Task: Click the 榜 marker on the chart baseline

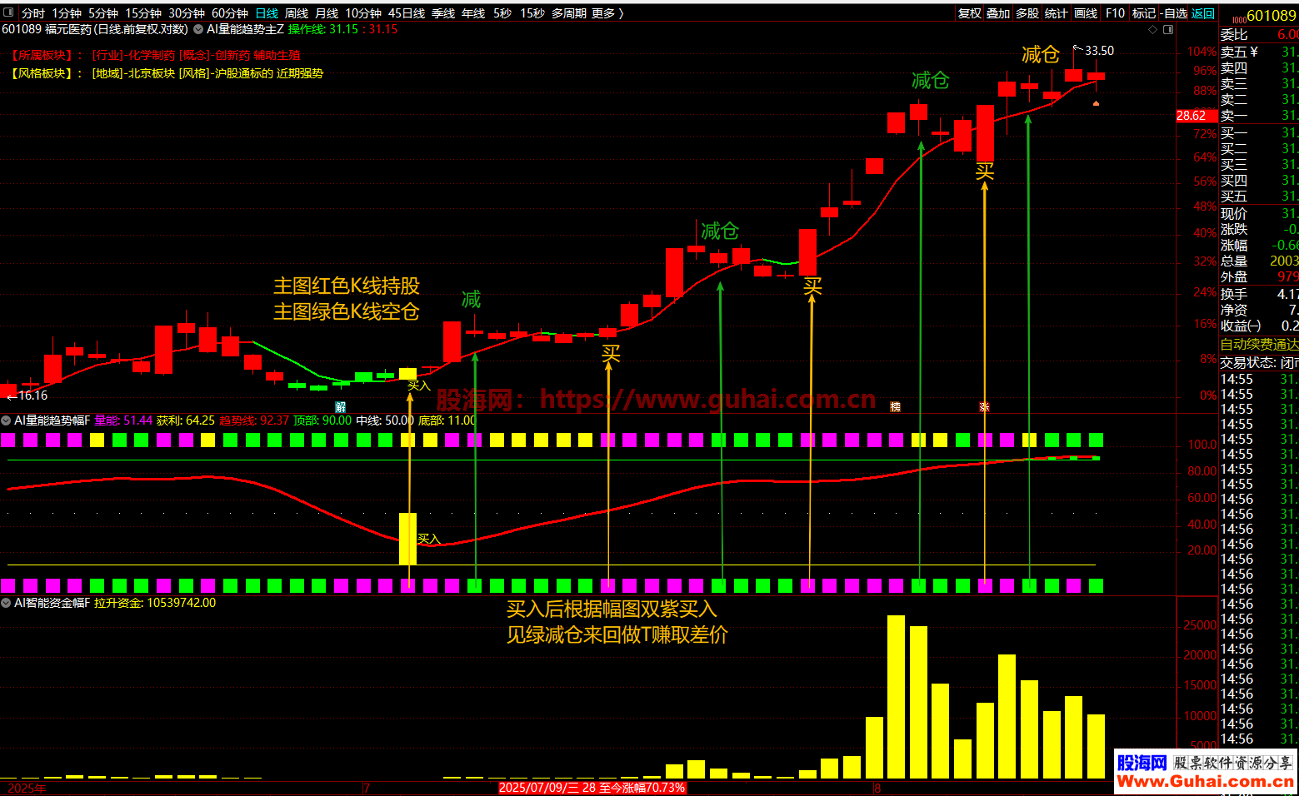Action: tap(896, 407)
